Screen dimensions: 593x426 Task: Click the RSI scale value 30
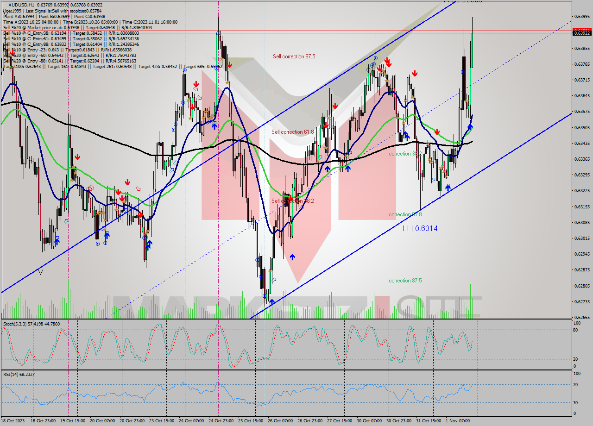click(576, 402)
